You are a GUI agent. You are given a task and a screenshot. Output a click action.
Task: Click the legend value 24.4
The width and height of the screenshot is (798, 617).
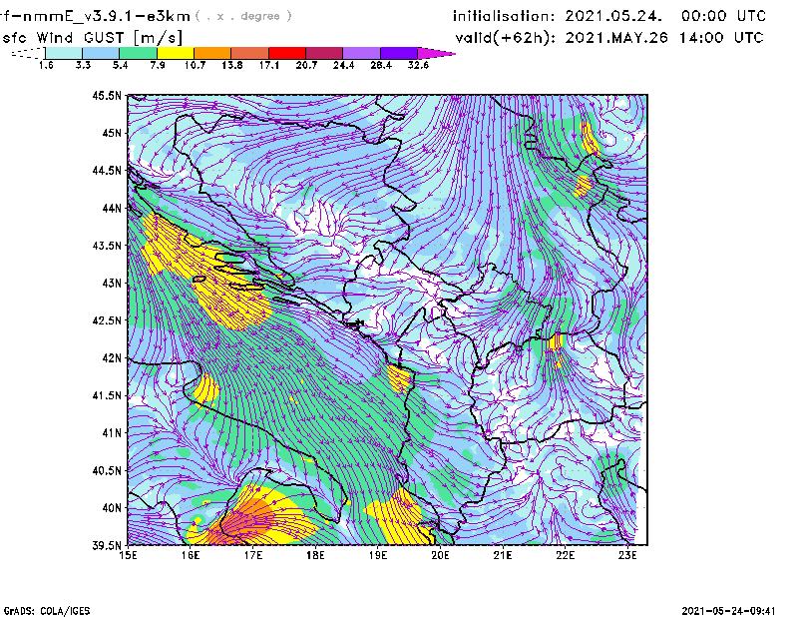[343, 65]
